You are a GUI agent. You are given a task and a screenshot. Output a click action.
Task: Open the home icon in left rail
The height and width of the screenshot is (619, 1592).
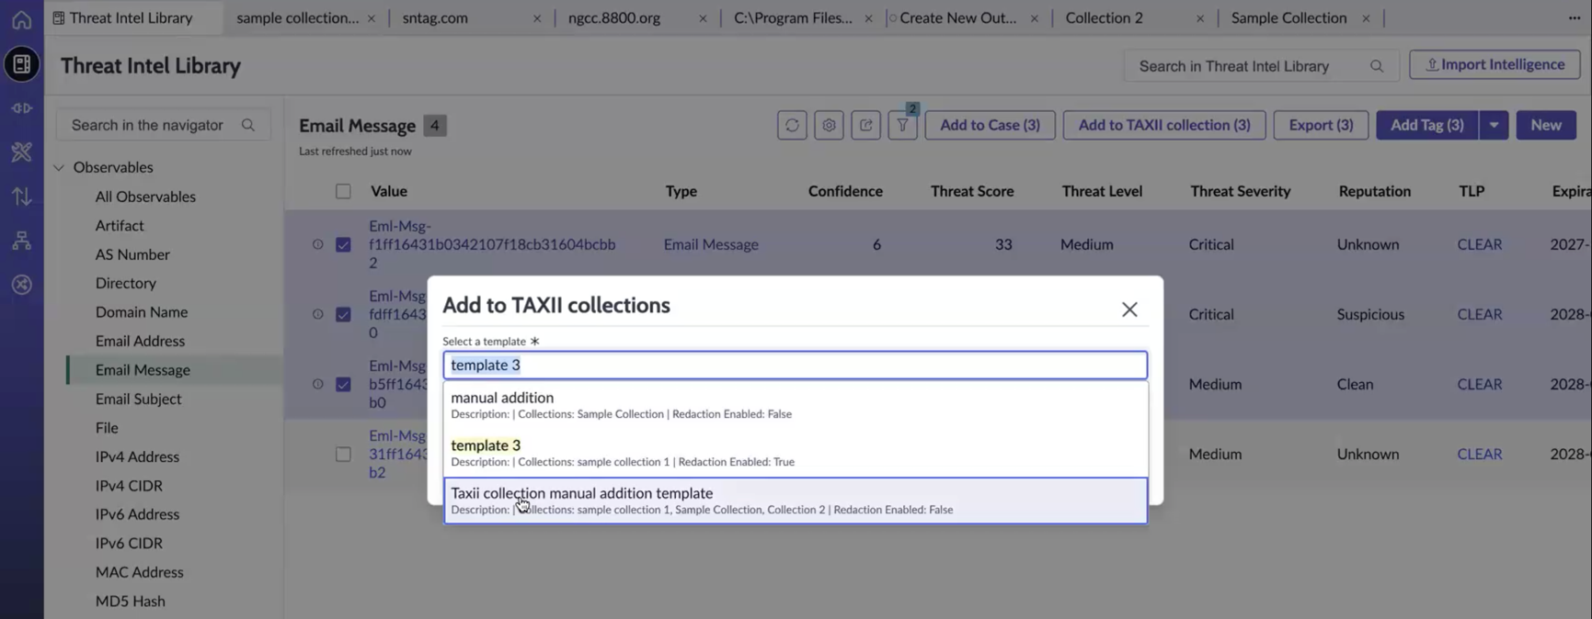tap(21, 19)
